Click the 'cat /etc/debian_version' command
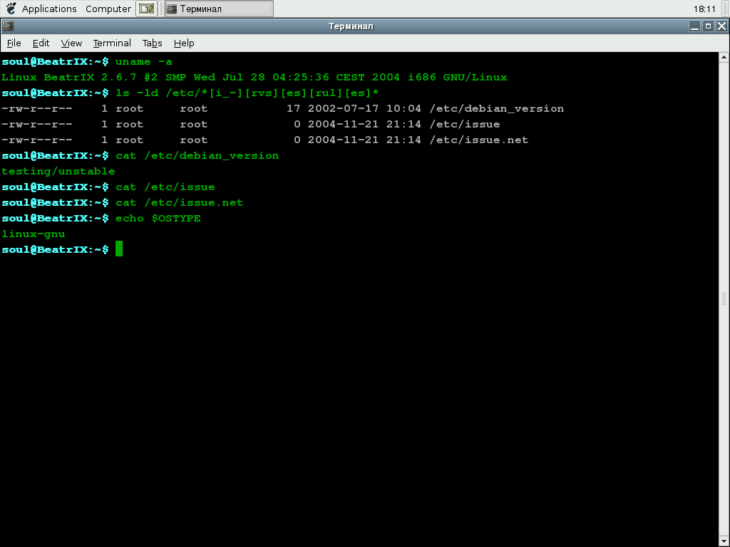This screenshot has width=730, height=547. pyautogui.click(x=197, y=156)
